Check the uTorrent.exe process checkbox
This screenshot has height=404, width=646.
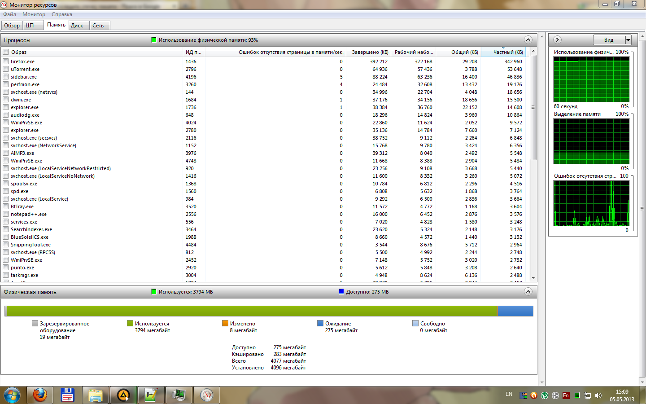coord(6,69)
